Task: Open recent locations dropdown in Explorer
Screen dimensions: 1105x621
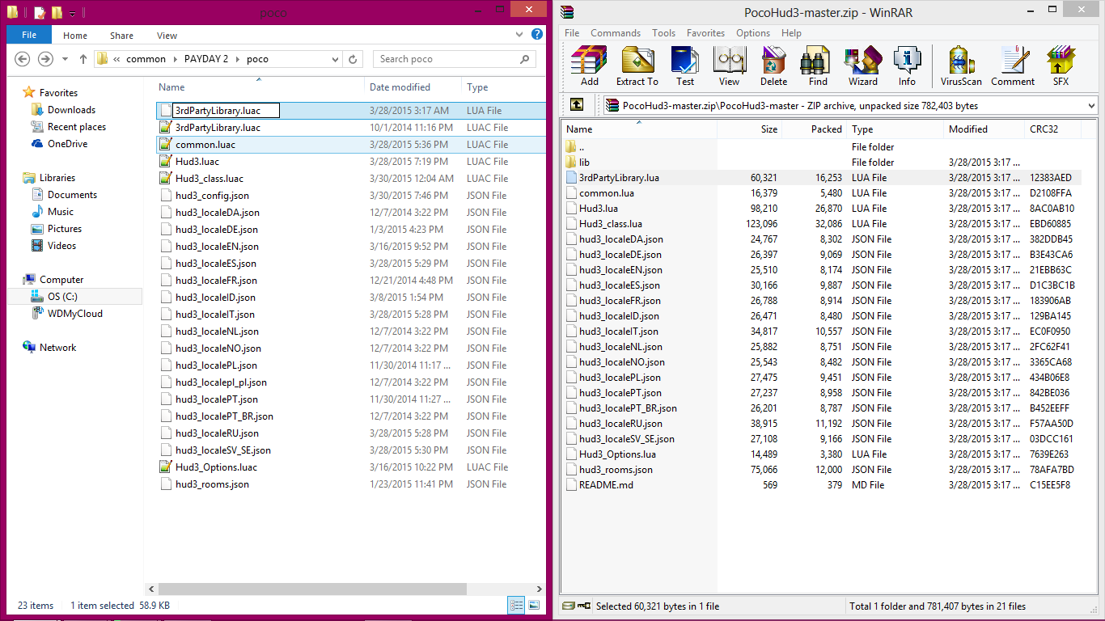Action: (x=64, y=59)
